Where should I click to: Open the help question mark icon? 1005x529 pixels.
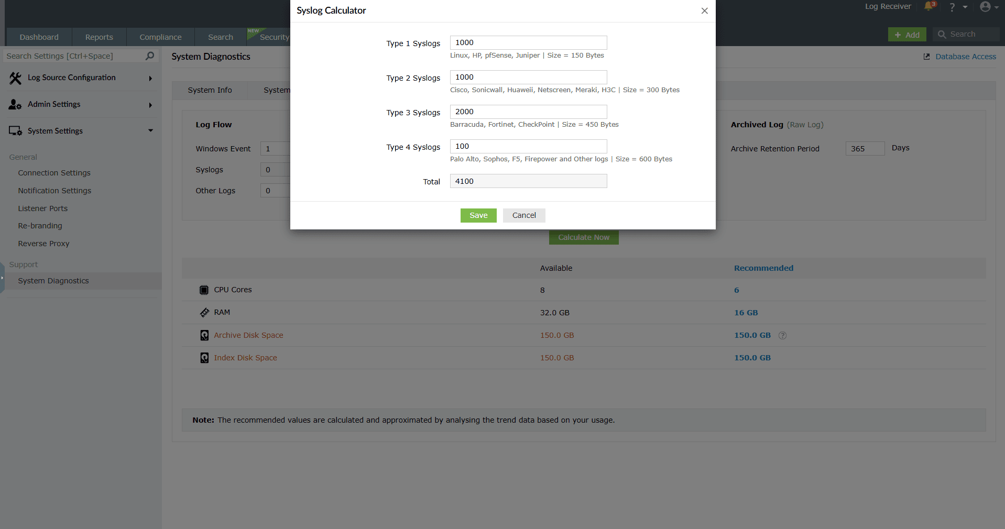(x=952, y=7)
